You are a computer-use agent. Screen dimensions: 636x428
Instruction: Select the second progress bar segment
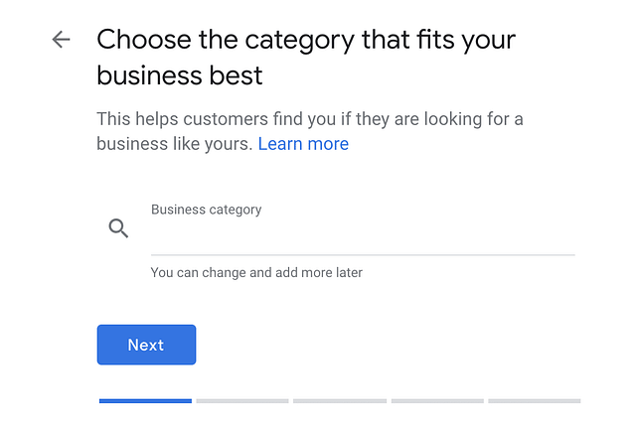(242, 401)
